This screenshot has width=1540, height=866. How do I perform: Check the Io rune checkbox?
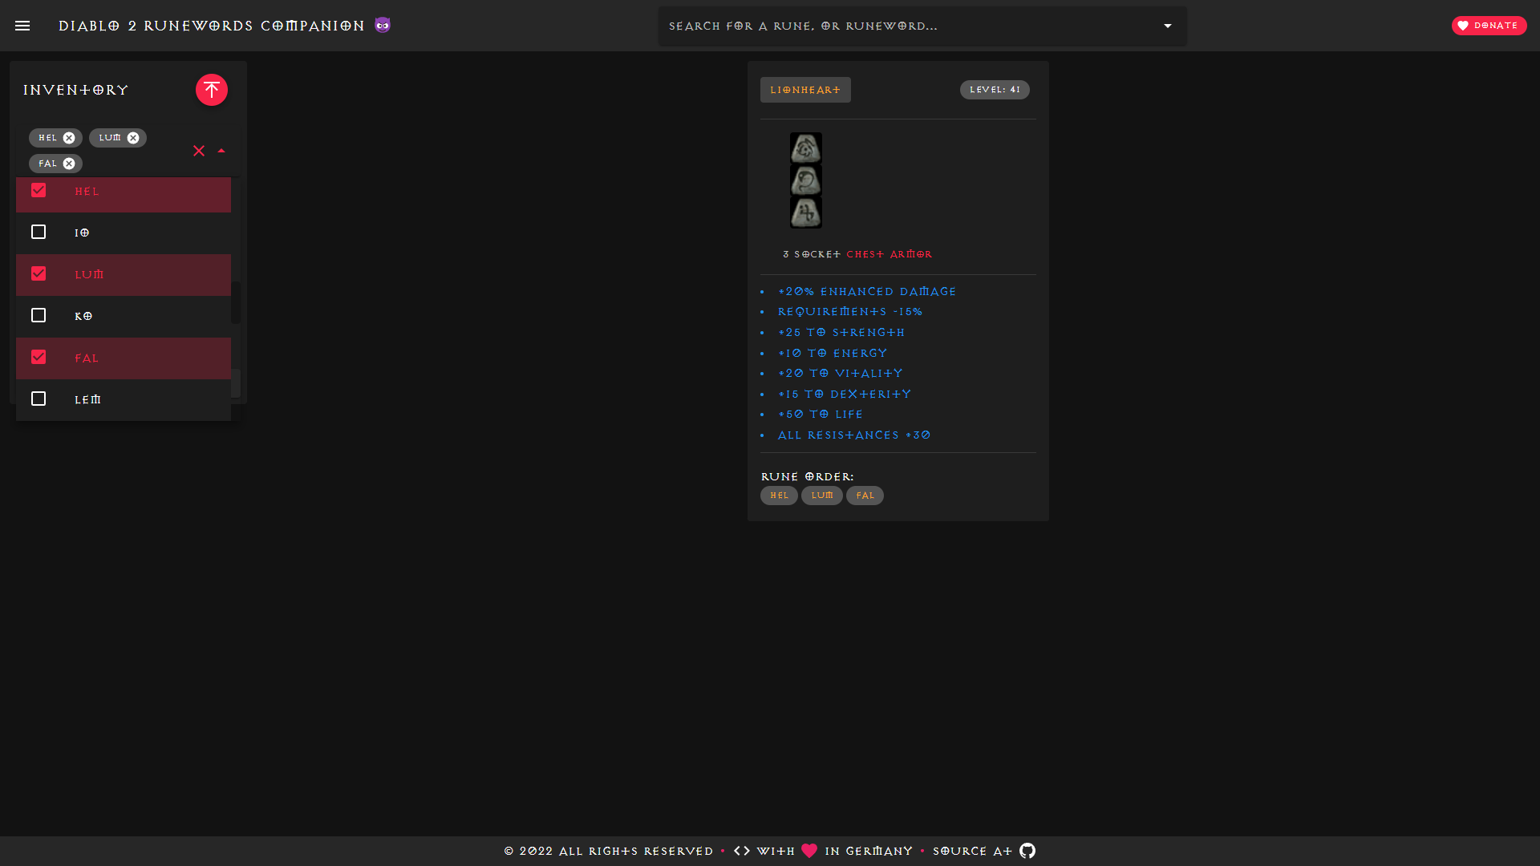pos(38,232)
